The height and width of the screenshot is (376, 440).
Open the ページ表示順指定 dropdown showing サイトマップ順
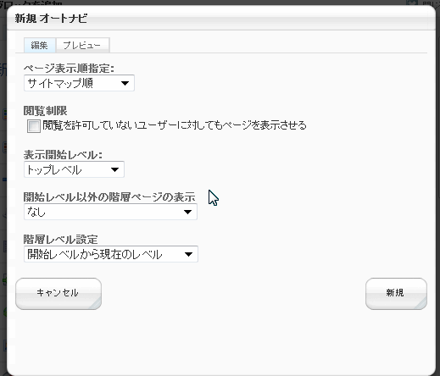point(79,83)
